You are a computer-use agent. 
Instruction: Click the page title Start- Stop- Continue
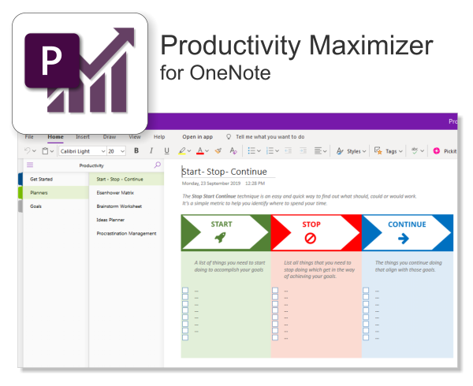(x=224, y=172)
